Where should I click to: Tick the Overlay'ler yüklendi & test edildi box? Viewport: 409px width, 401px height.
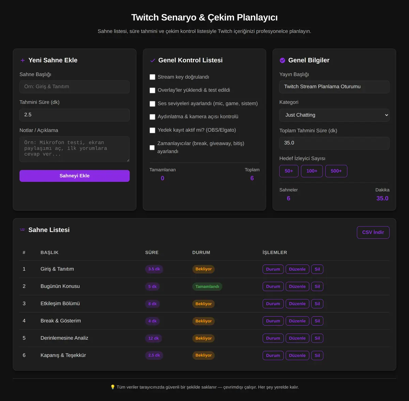click(x=152, y=90)
